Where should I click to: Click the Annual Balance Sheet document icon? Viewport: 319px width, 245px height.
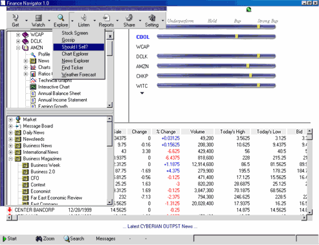[x=33, y=94]
